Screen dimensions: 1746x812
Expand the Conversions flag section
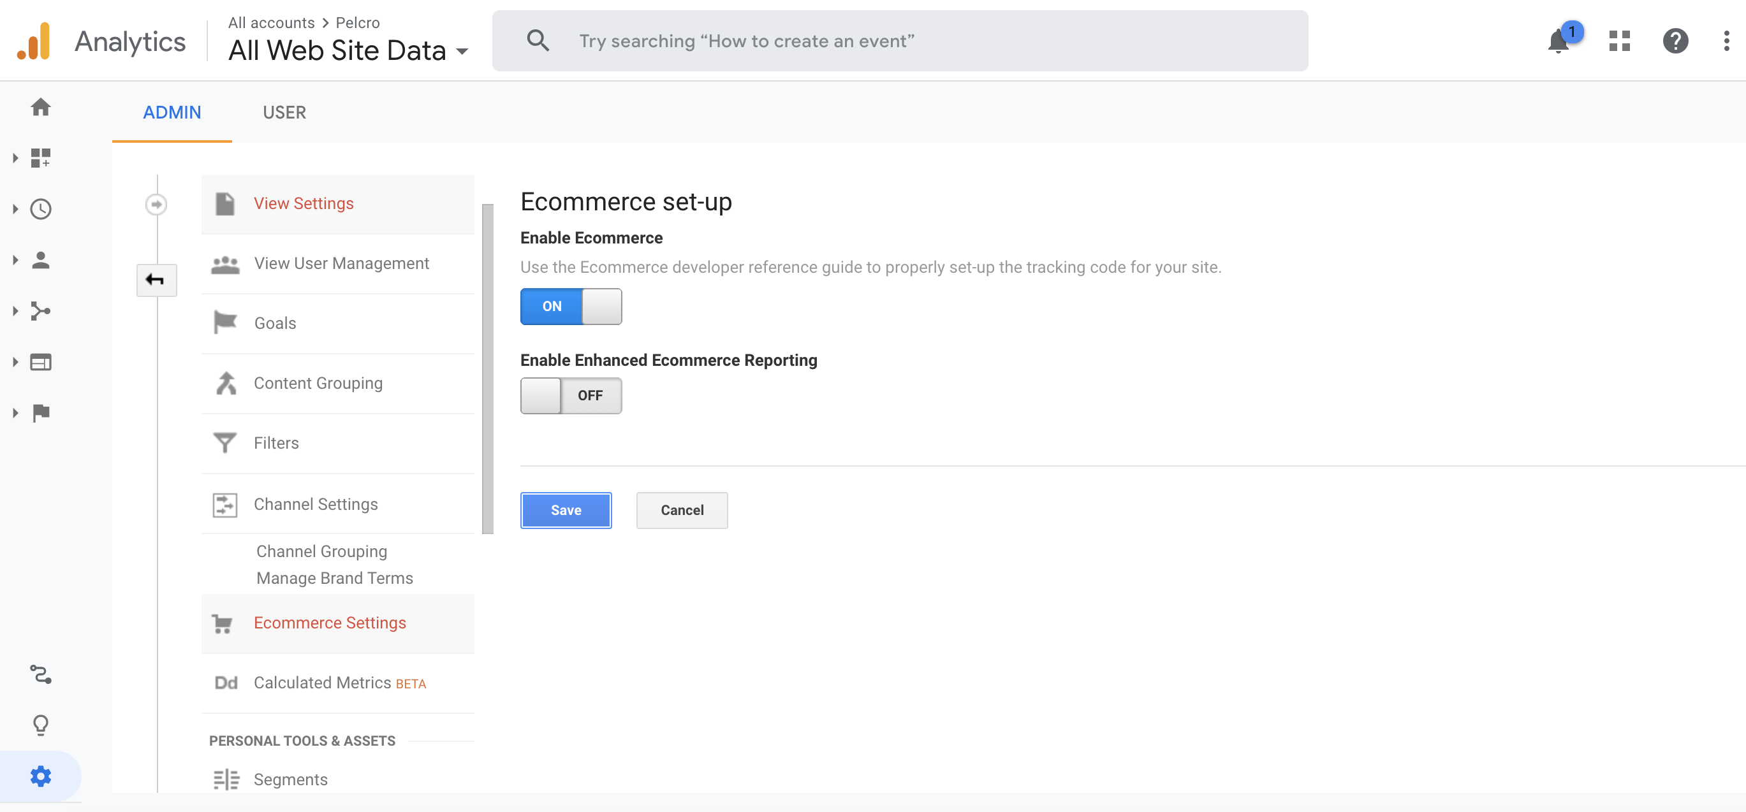(41, 413)
